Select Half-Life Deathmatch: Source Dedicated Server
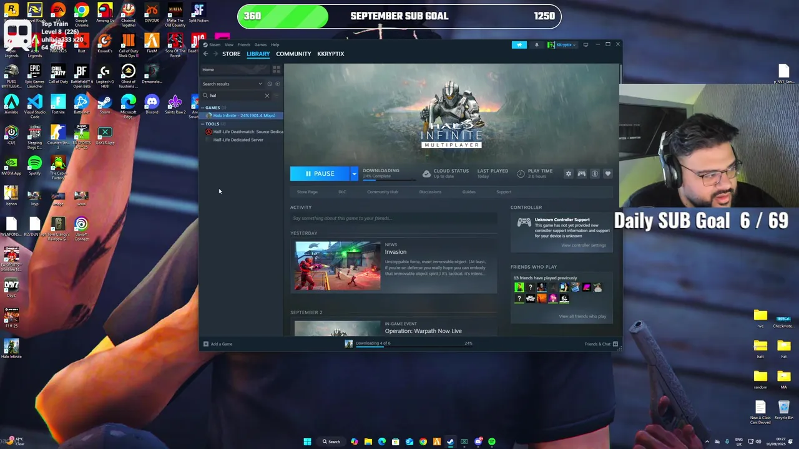The width and height of the screenshot is (799, 449). (245, 132)
